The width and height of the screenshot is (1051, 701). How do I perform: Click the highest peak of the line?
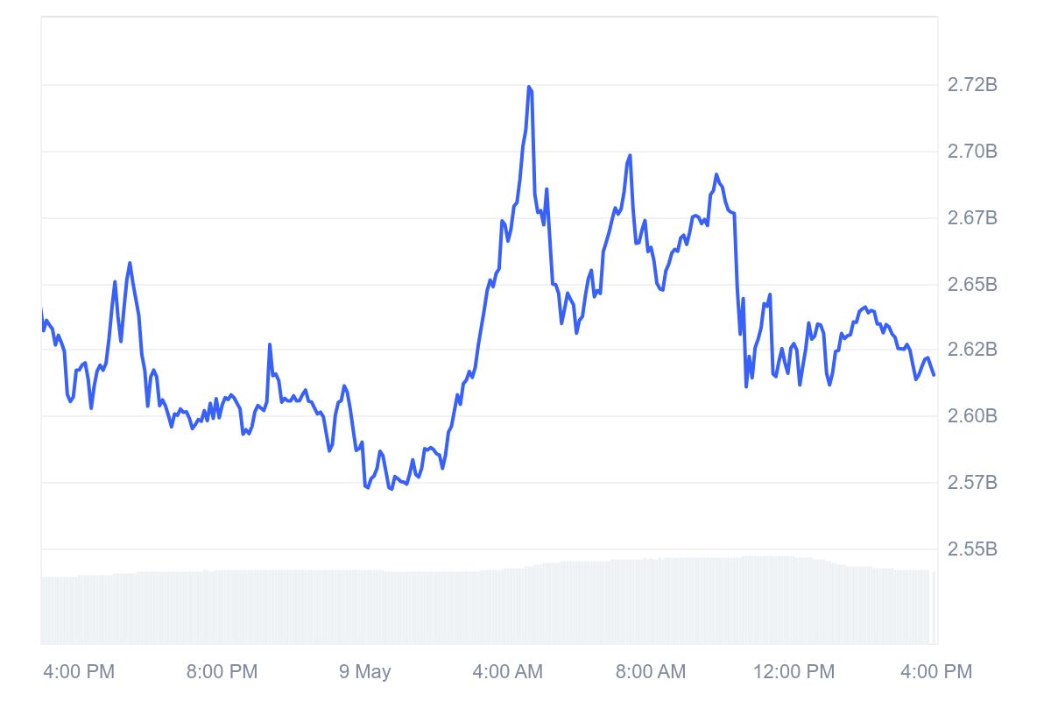[x=529, y=87]
